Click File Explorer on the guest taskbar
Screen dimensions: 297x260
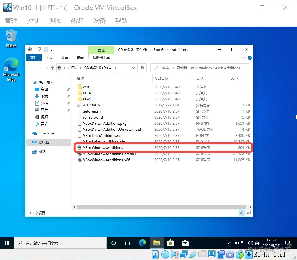[156, 243]
